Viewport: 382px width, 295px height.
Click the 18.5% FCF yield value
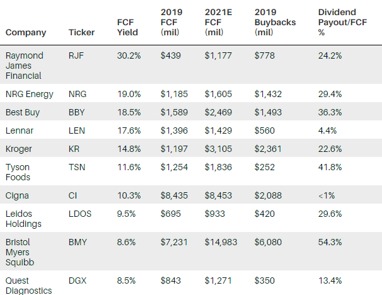(x=129, y=112)
